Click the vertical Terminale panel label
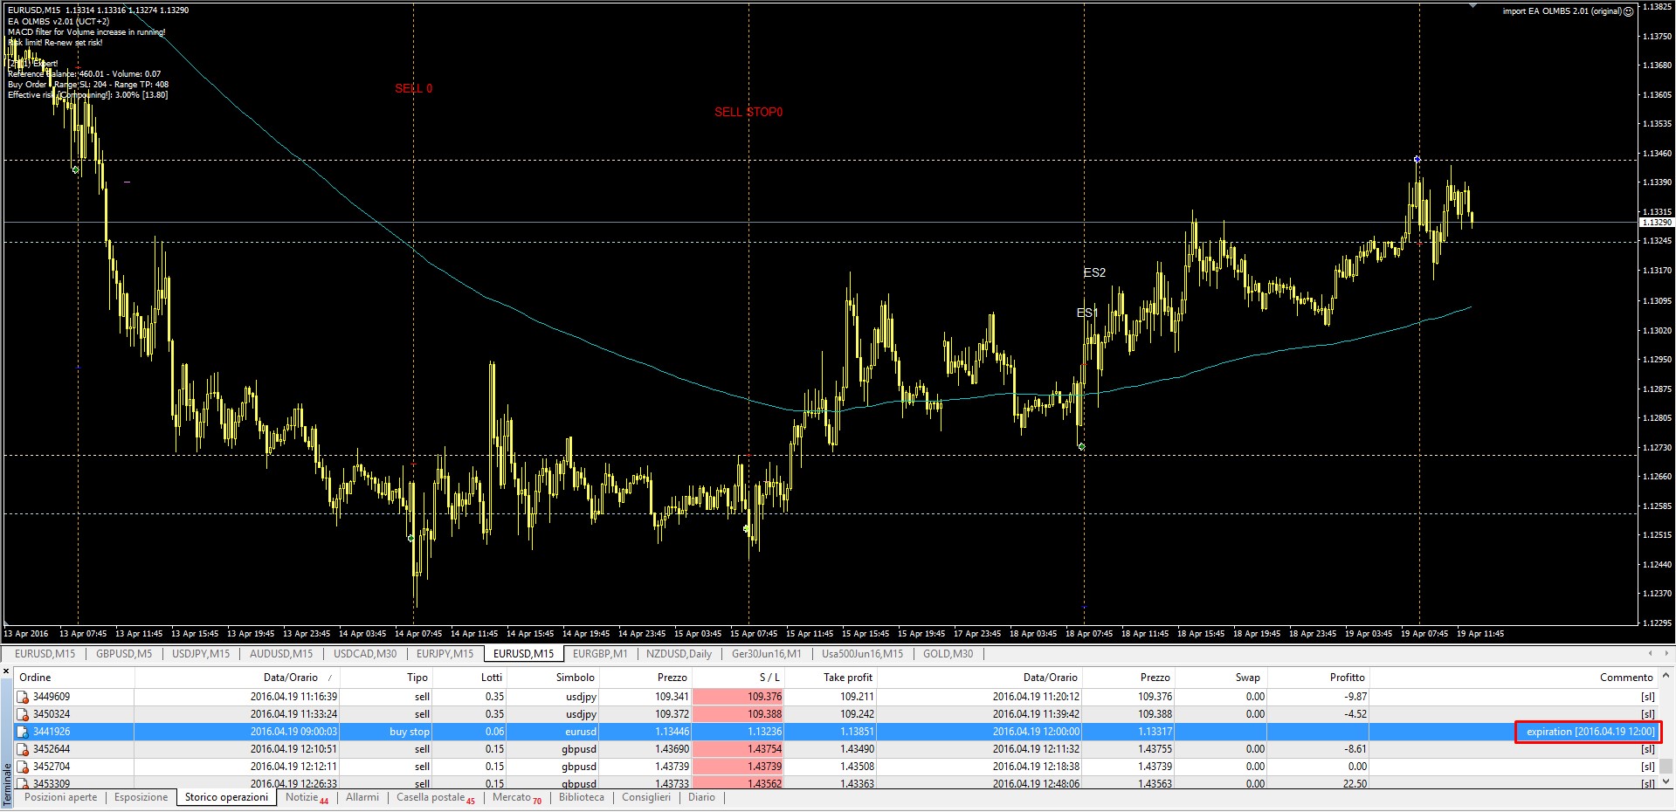This screenshot has width=1676, height=812. pos(7,784)
